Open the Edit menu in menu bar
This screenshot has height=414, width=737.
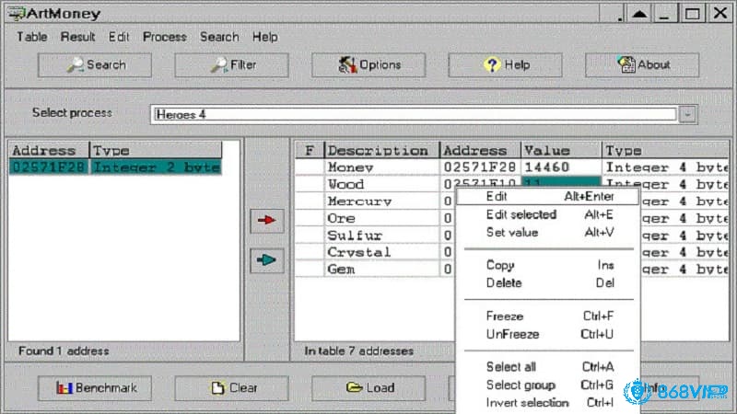pos(119,37)
